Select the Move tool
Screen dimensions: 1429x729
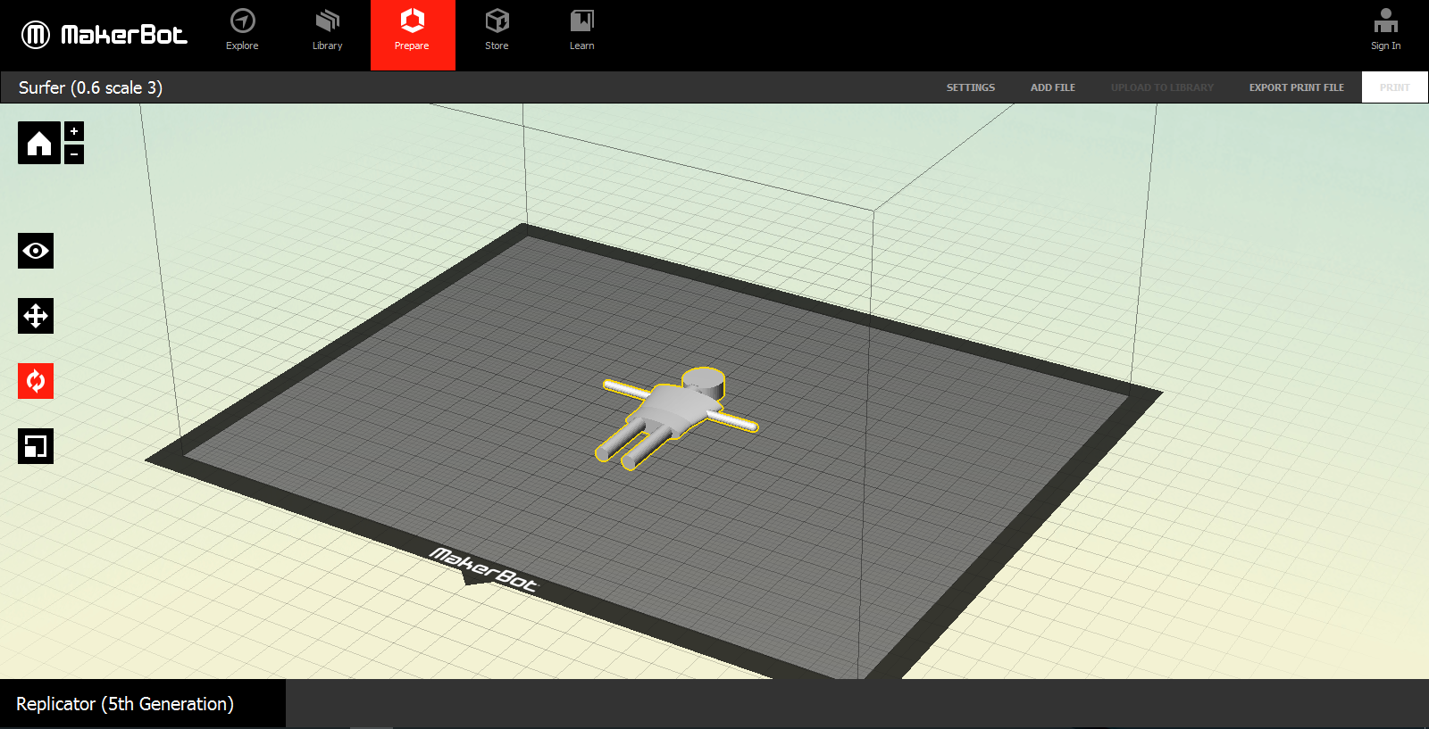[36, 316]
